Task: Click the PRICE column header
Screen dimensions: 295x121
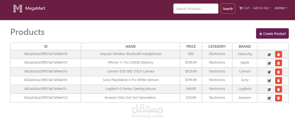Action: click(191, 46)
